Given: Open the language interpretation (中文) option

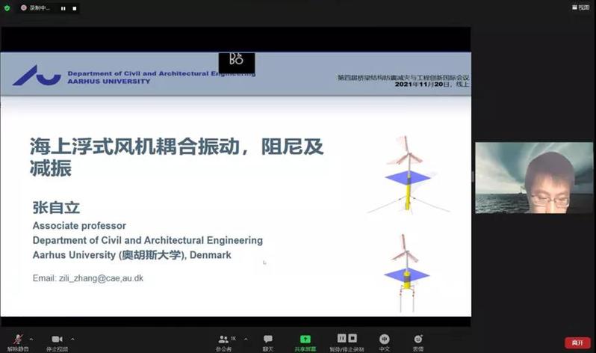Looking at the screenshot, I should pos(384,340).
